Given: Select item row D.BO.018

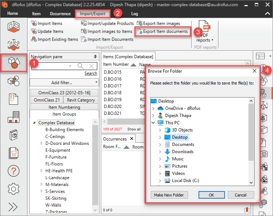Looking at the screenshot, I should [x=123, y=93].
